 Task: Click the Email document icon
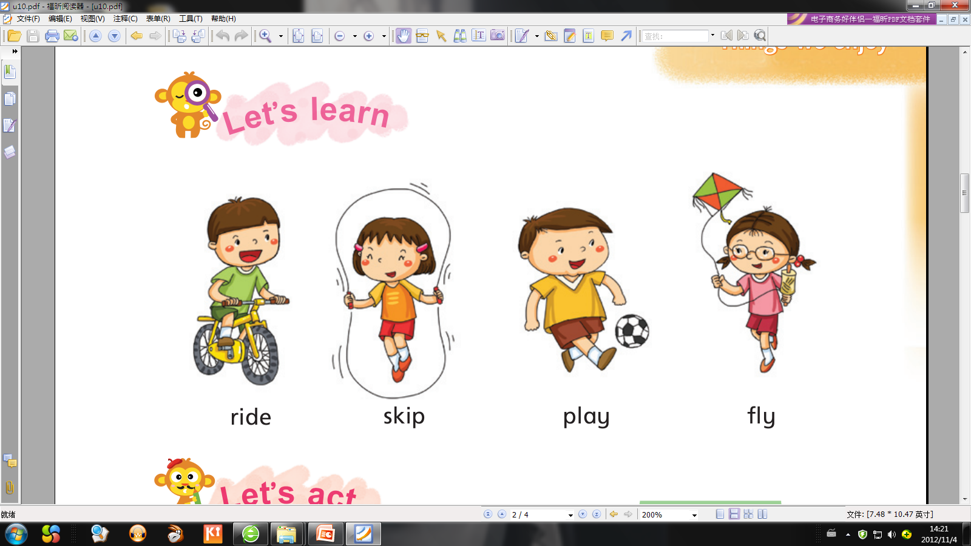click(x=71, y=36)
